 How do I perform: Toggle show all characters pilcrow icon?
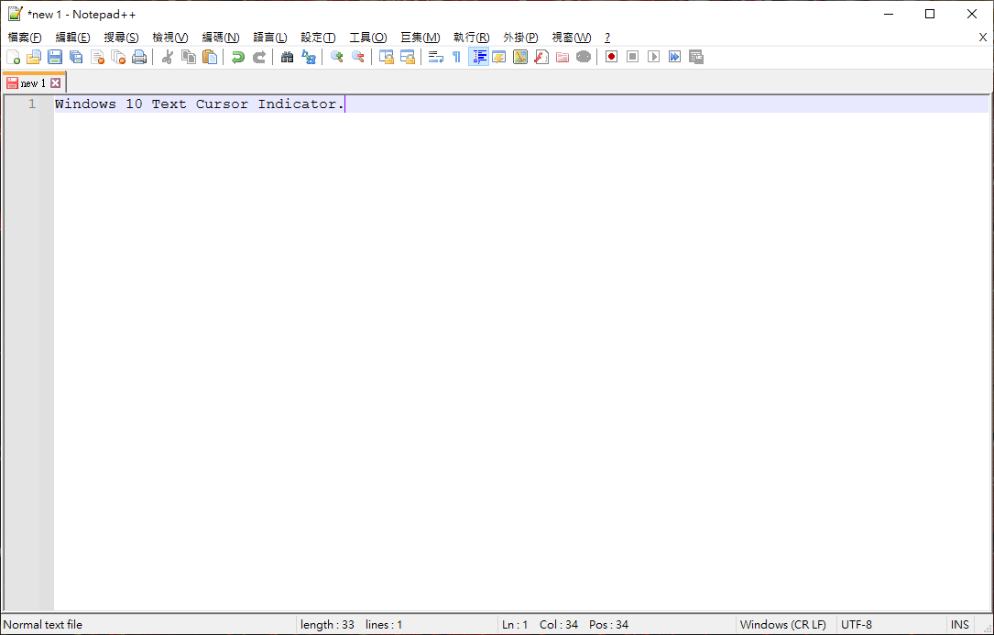point(456,57)
